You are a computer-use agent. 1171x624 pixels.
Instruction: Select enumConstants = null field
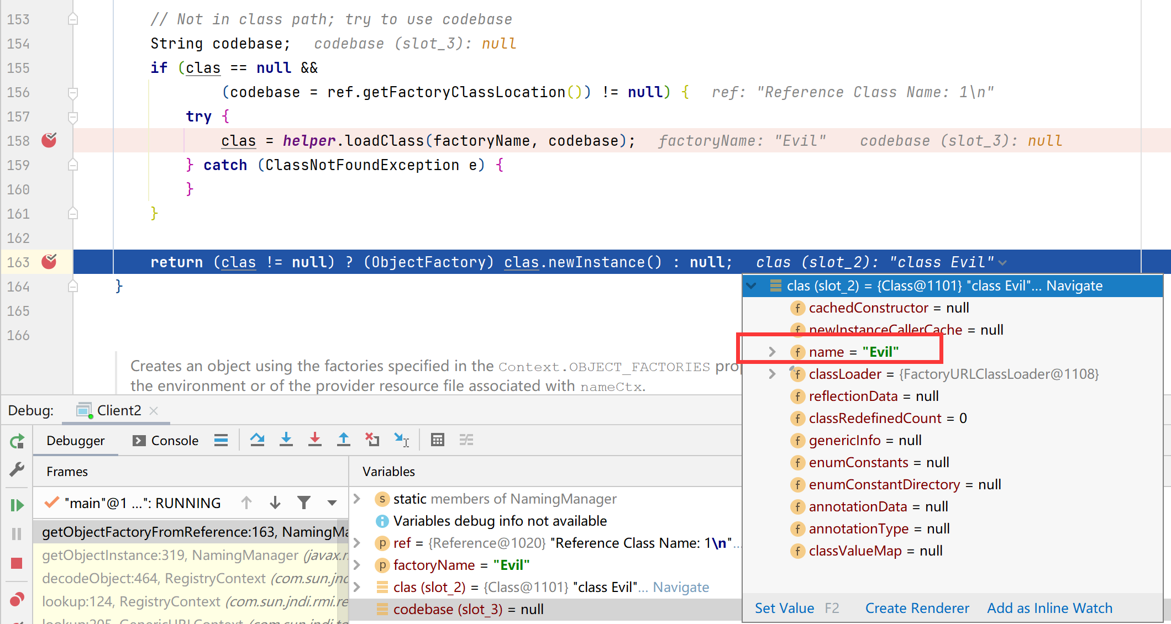[x=953, y=462]
